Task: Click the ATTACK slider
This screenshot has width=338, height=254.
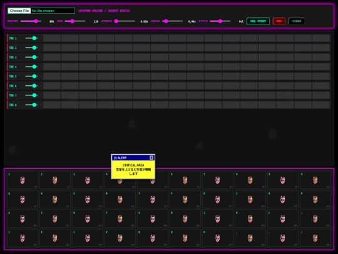Action: 125,21
